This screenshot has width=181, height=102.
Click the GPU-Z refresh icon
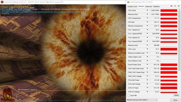(175, 6)
